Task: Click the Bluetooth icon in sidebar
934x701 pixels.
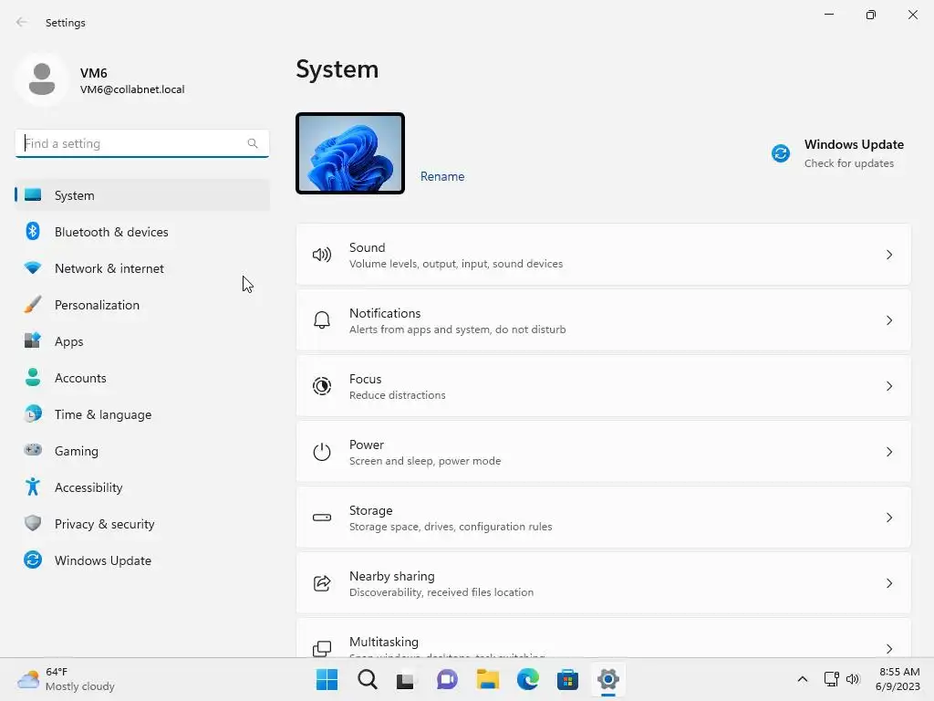Action: [33, 231]
